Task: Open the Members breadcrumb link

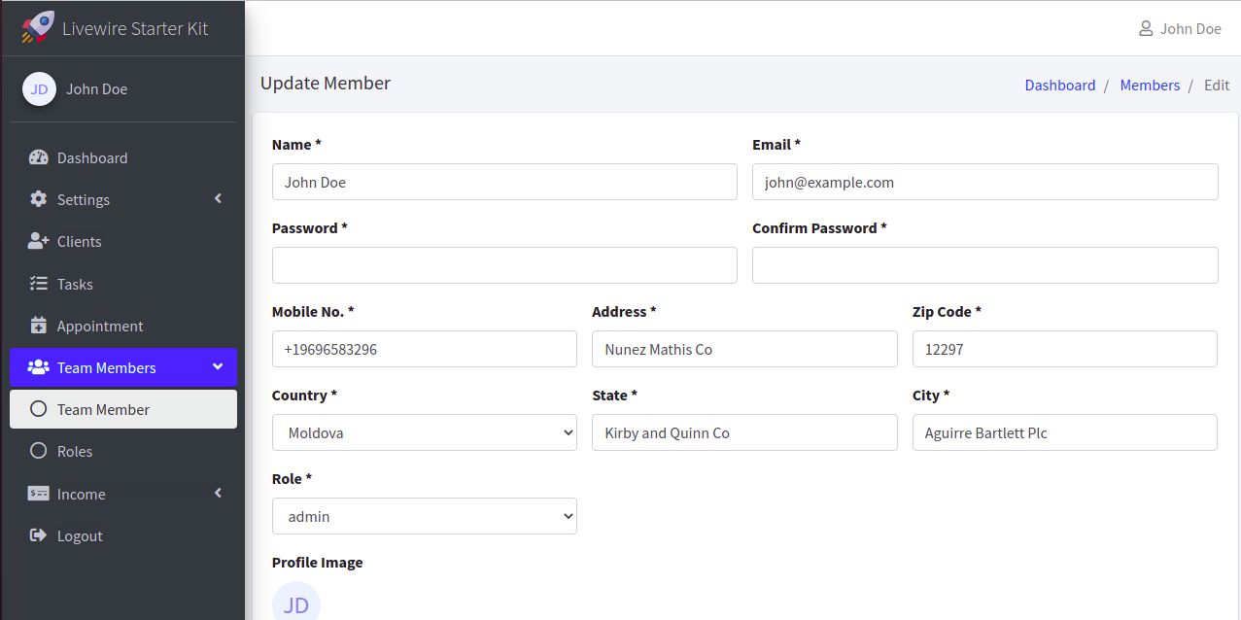Action: click(x=1149, y=85)
